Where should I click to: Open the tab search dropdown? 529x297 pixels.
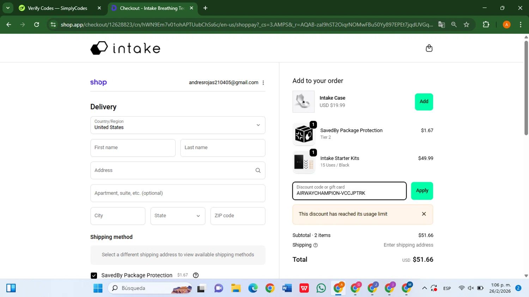click(x=8, y=8)
